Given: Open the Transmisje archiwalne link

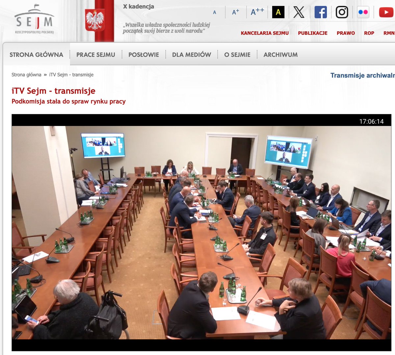Looking at the screenshot, I should pyautogui.click(x=362, y=75).
